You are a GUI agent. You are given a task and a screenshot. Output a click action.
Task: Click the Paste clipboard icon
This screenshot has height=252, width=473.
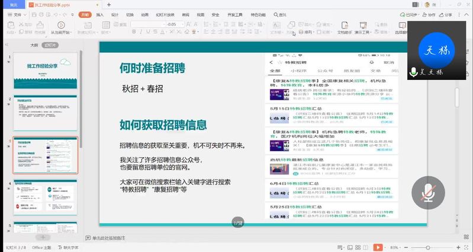coord(10,25)
